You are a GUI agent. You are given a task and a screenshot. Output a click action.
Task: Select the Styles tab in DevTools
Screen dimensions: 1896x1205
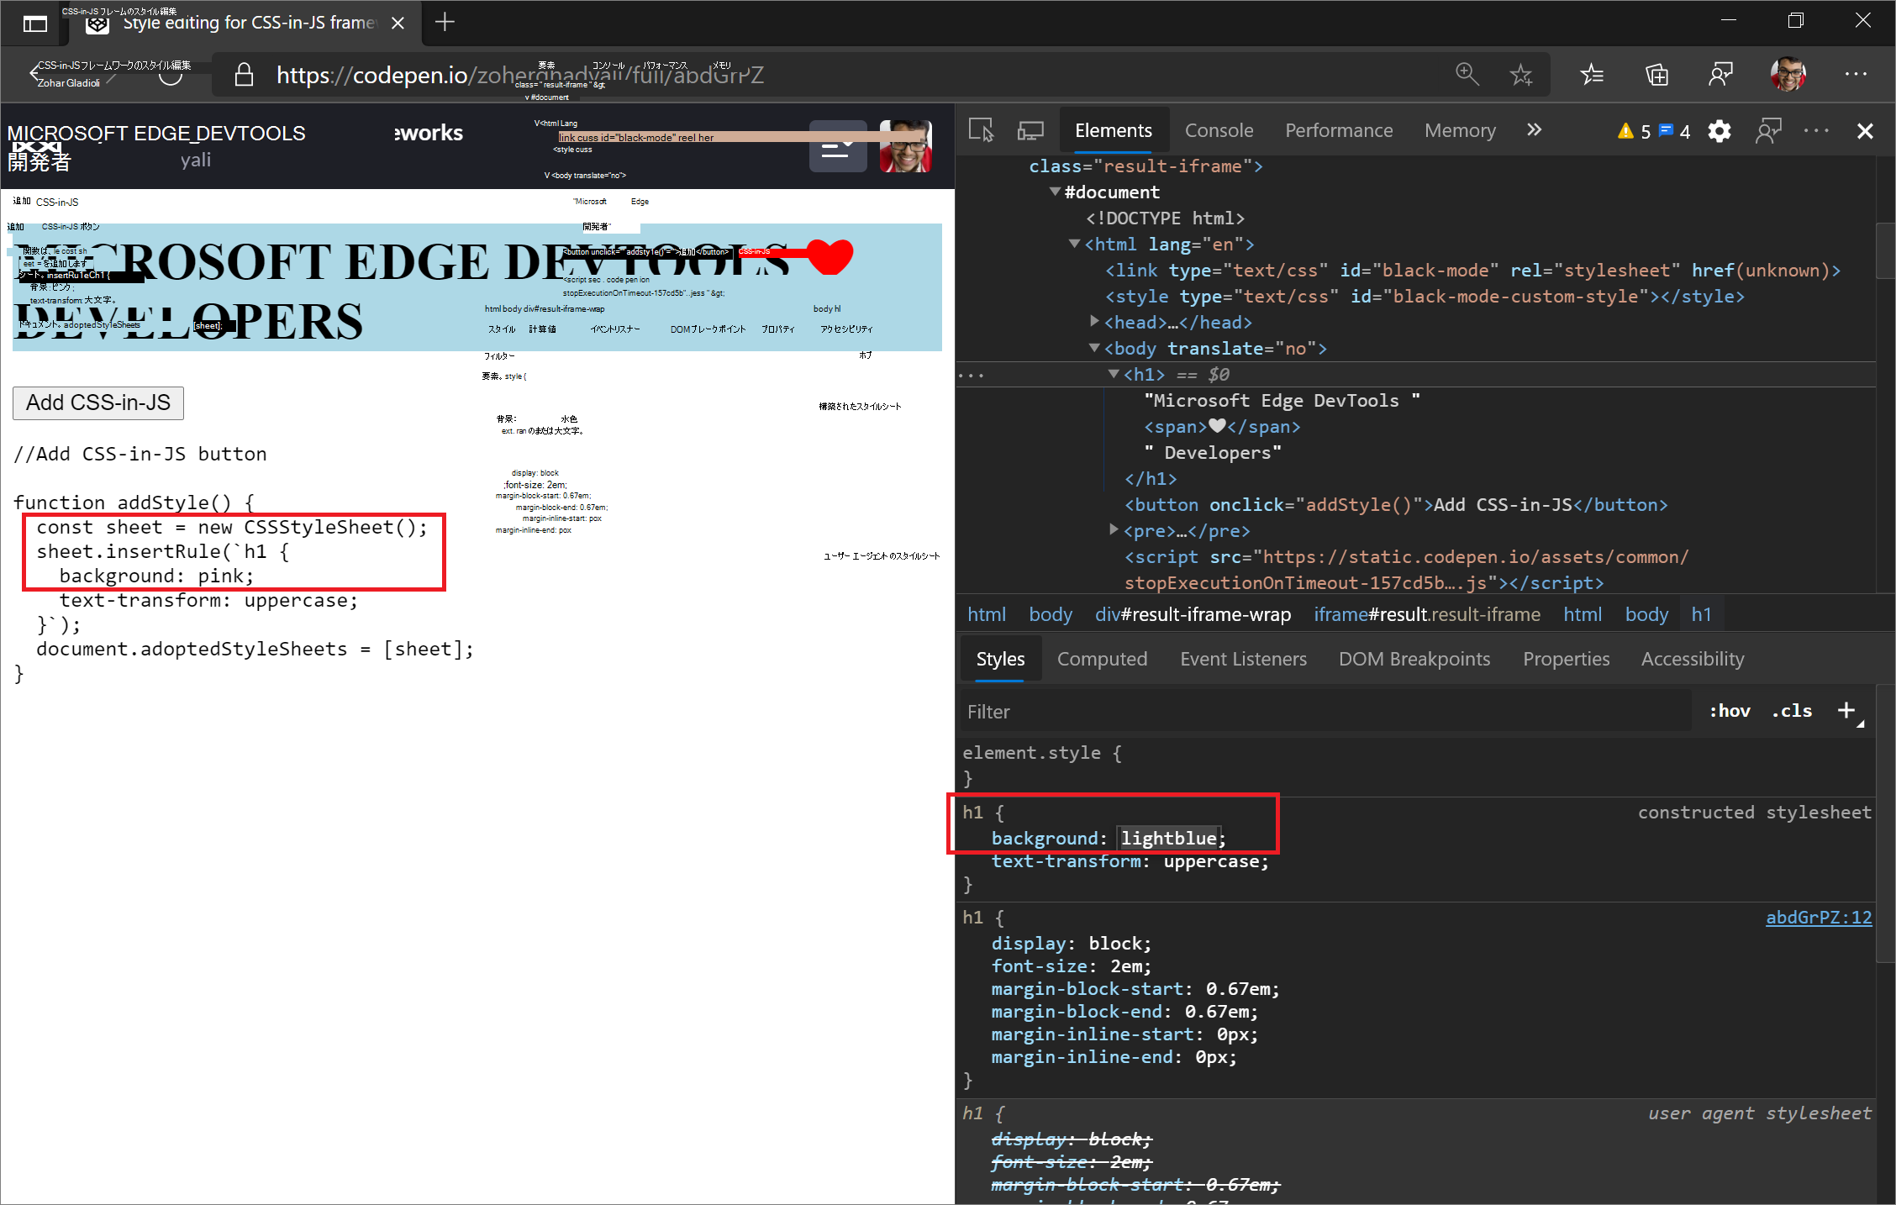click(x=999, y=658)
